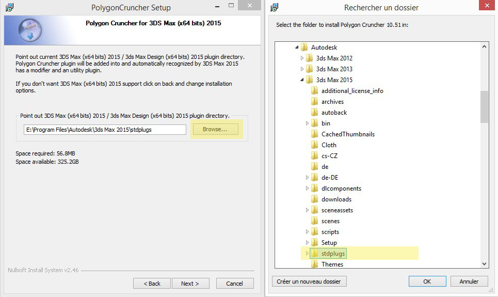This screenshot has width=498, height=297.
Task: Expand the de-DE folder node
Action: click(x=307, y=178)
